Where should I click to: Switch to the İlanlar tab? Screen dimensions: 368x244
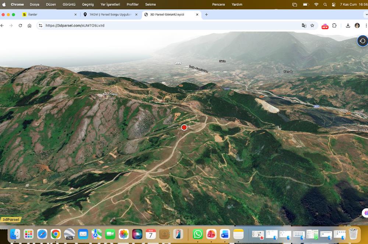48,15
